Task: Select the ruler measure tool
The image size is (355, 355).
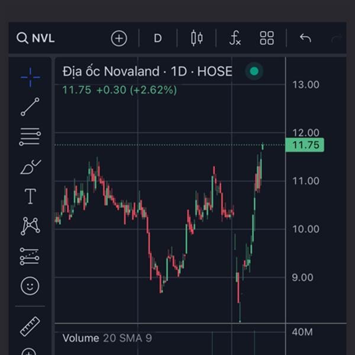Action: click(x=30, y=326)
